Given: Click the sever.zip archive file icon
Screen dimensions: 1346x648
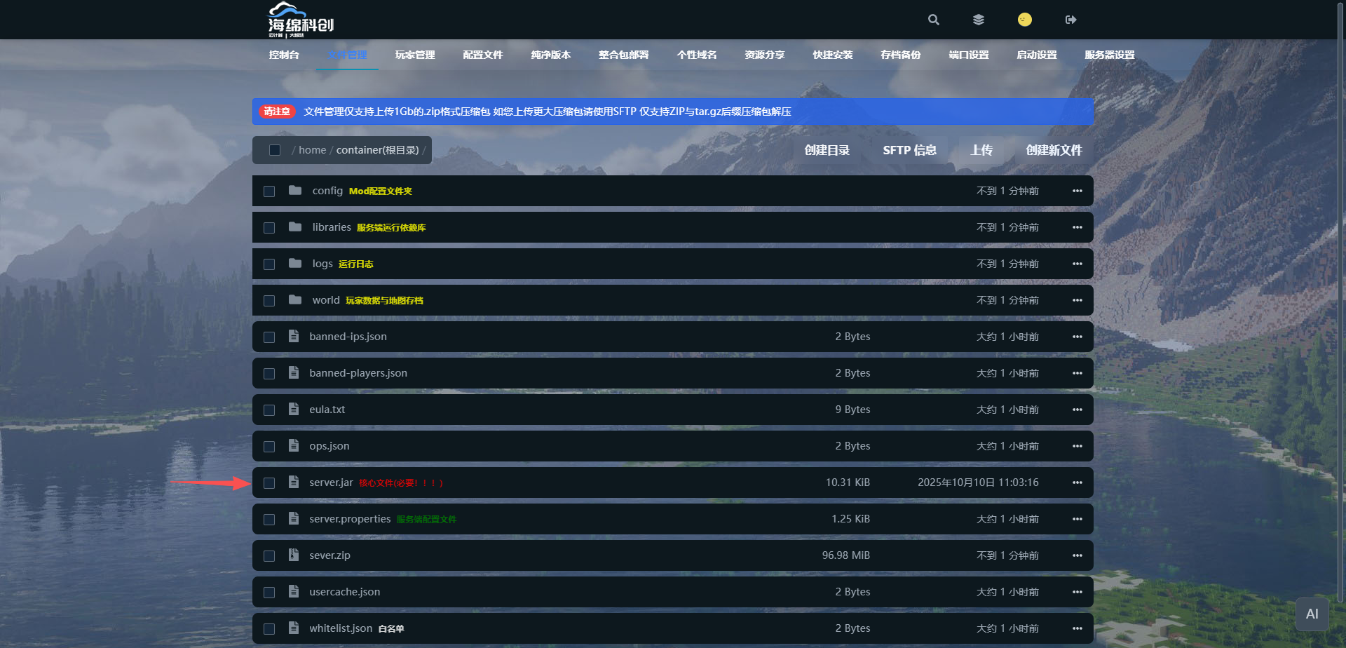Looking at the screenshot, I should (294, 555).
